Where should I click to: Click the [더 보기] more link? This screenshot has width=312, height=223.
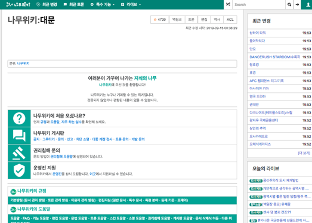[304, 153]
